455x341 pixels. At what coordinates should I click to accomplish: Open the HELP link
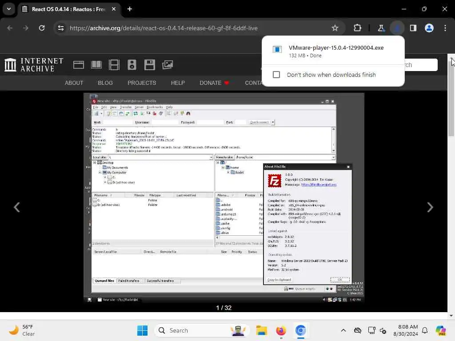click(178, 83)
